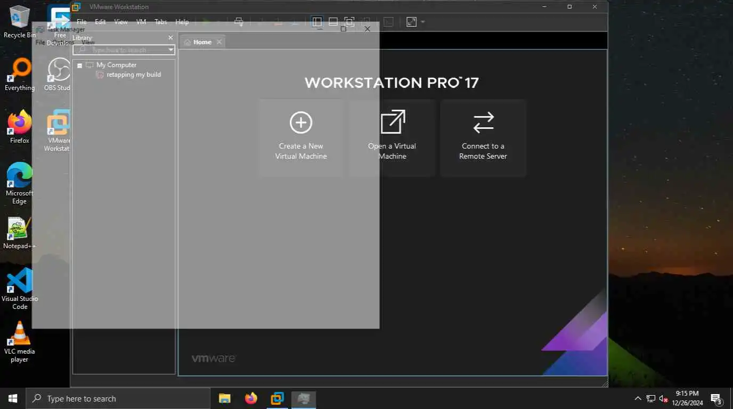Select My Computer in the Library
The height and width of the screenshot is (409, 733).
click(116, 65)
